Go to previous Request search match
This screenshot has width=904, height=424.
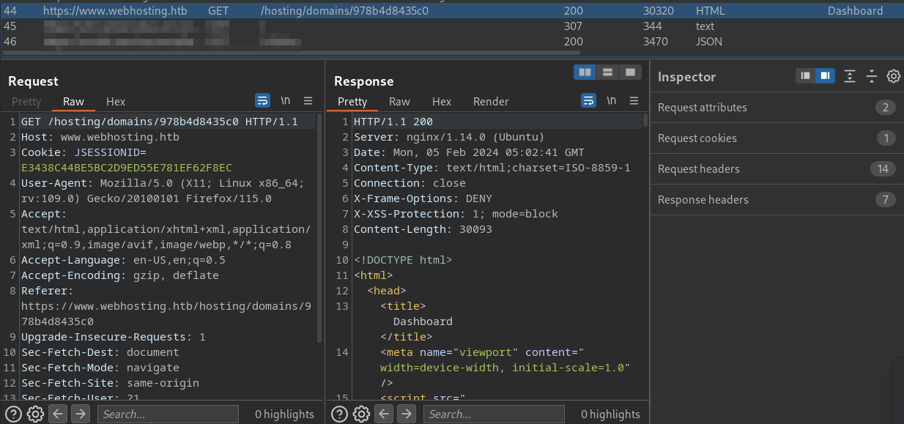[x=59, y=414]
